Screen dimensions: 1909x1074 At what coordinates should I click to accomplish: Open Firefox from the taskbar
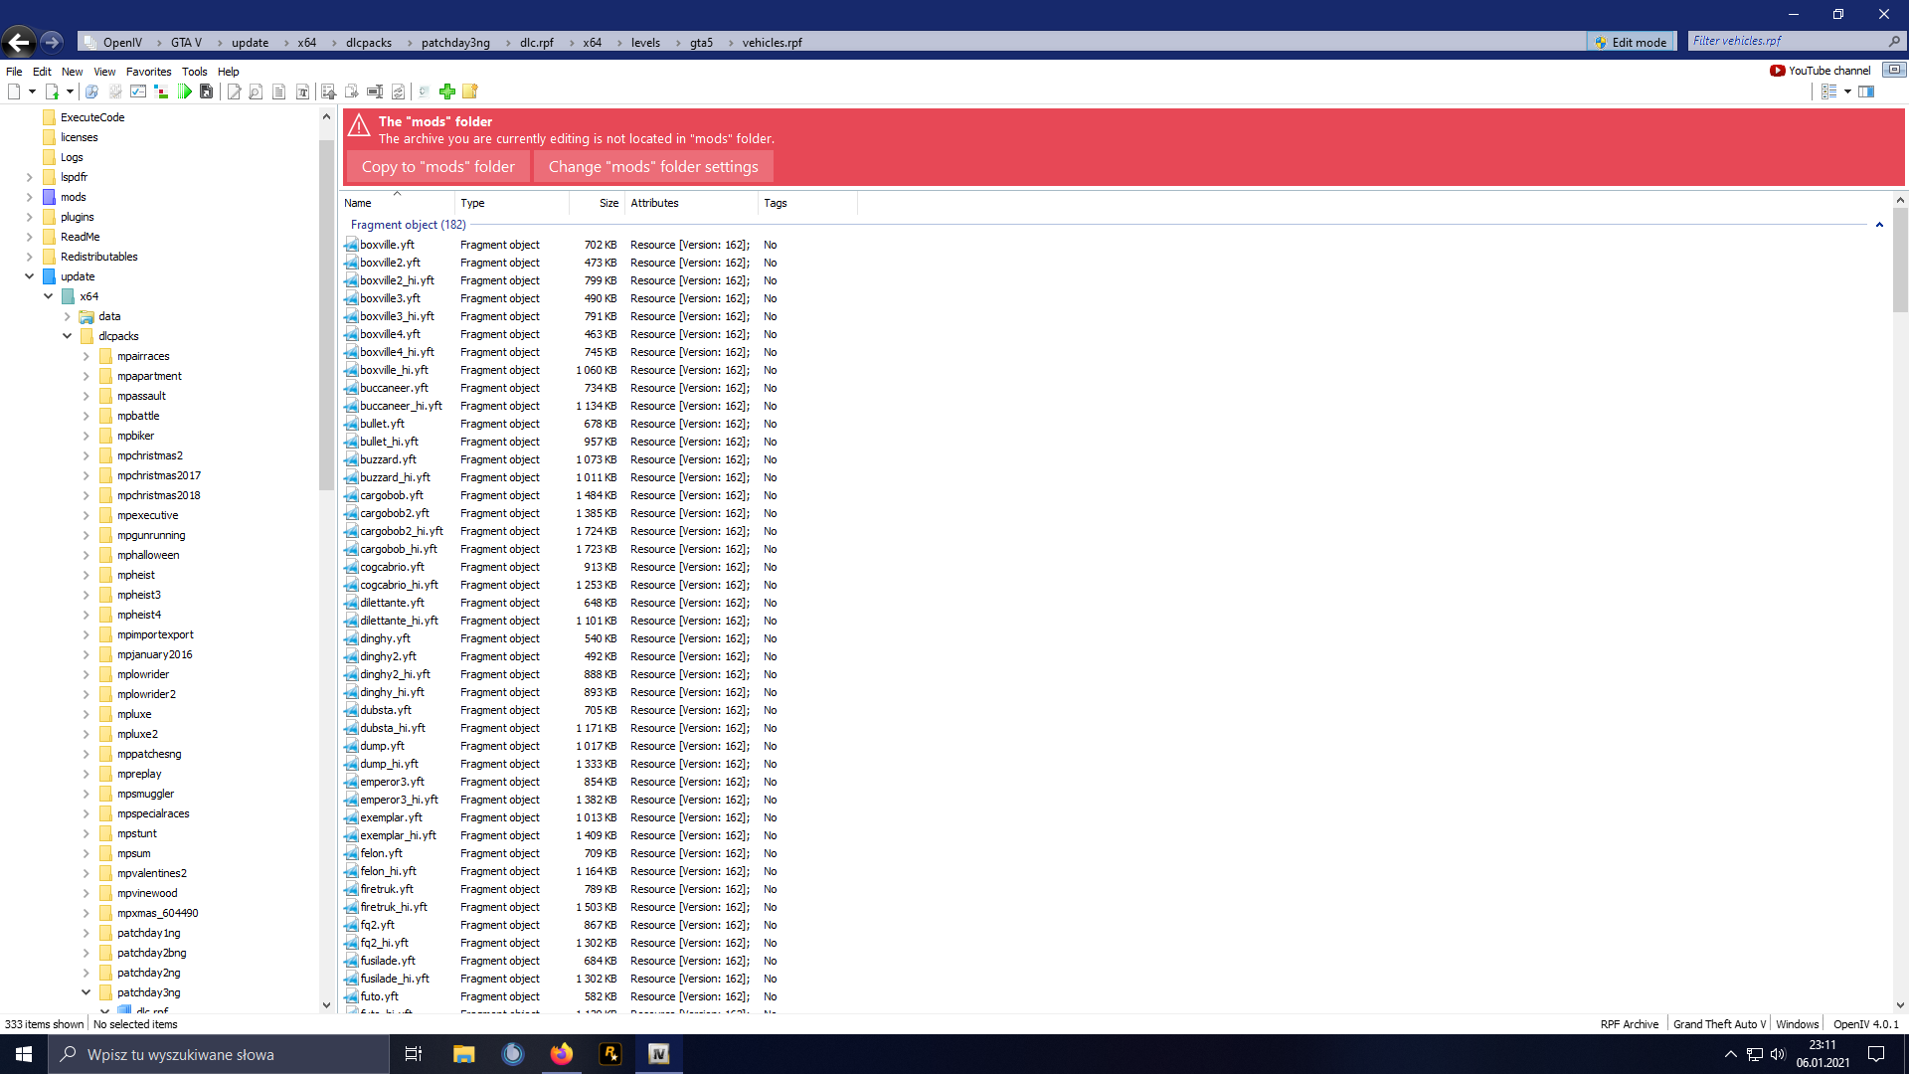point(562,1054)
